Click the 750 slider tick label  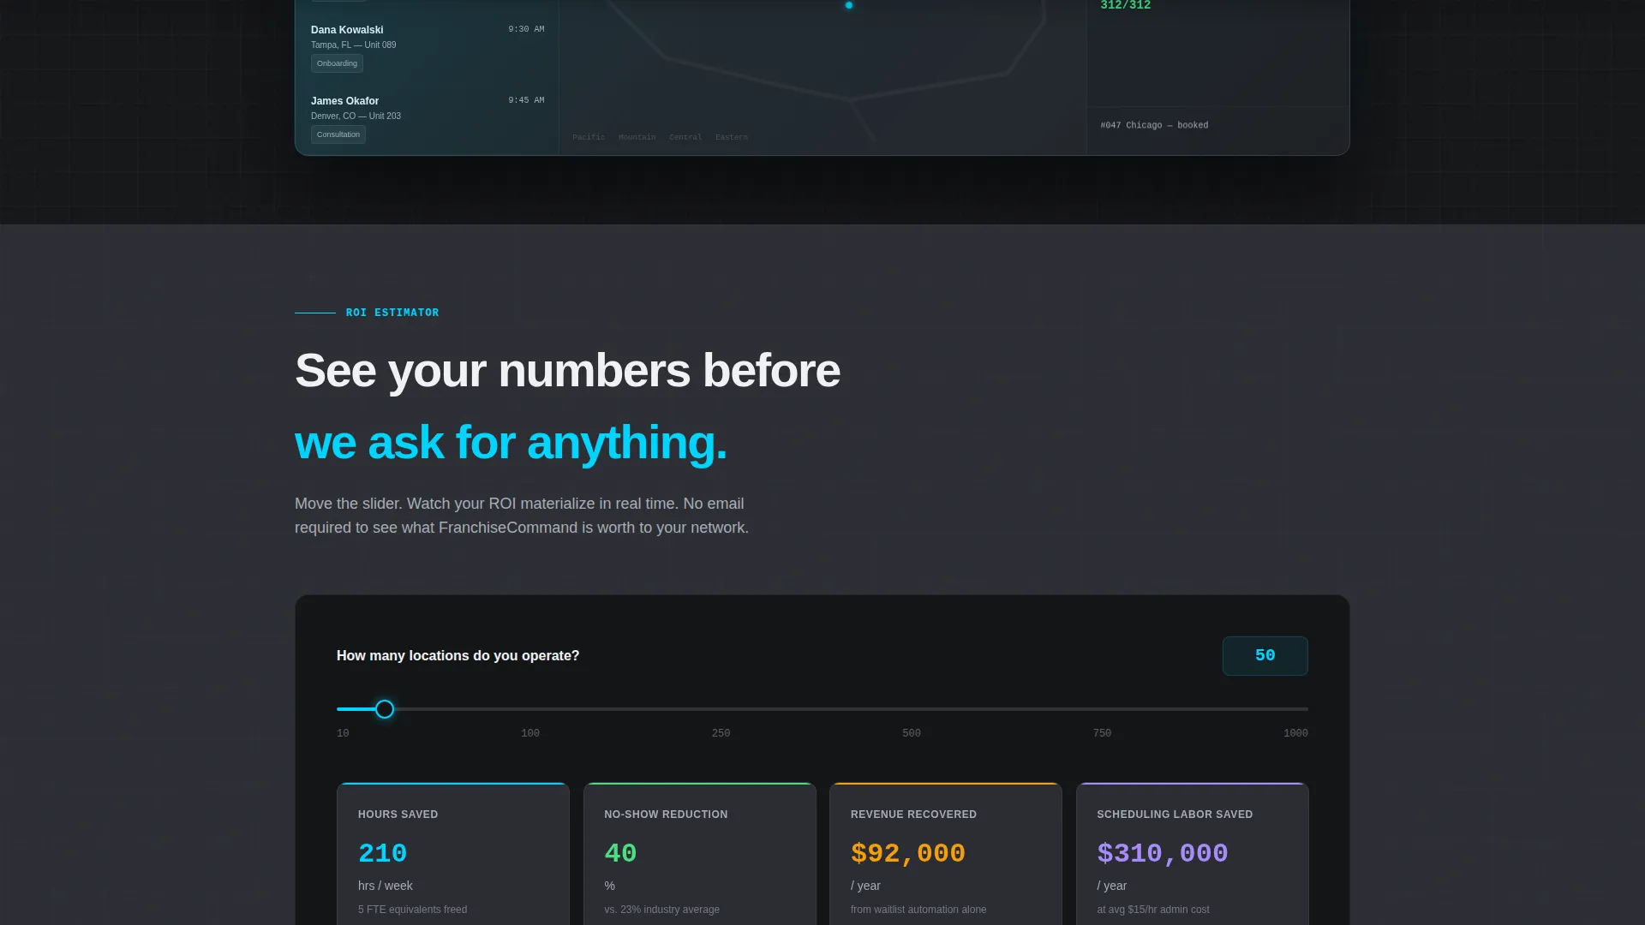pyautogui.click(x=1102, y=733)
